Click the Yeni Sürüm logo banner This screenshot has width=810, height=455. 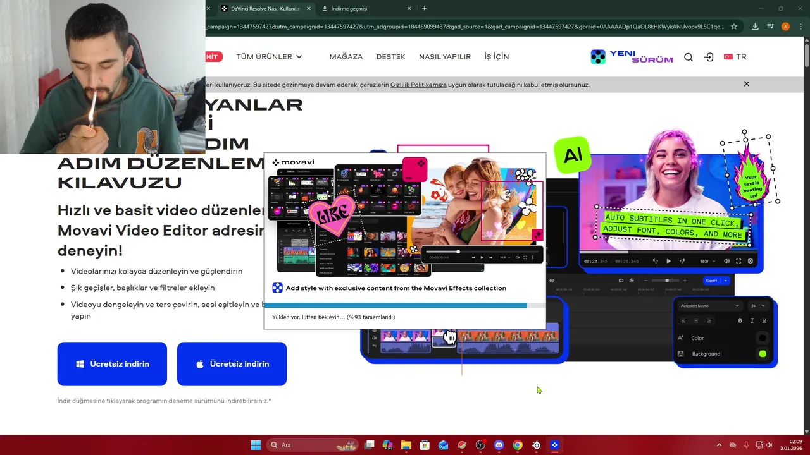click(632, 57)
